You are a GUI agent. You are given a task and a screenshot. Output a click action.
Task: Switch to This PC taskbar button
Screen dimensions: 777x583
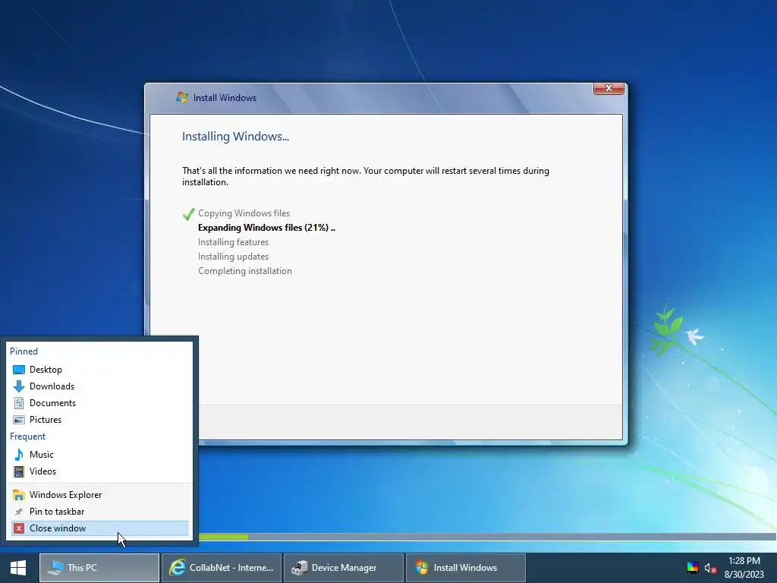[99, 568]
